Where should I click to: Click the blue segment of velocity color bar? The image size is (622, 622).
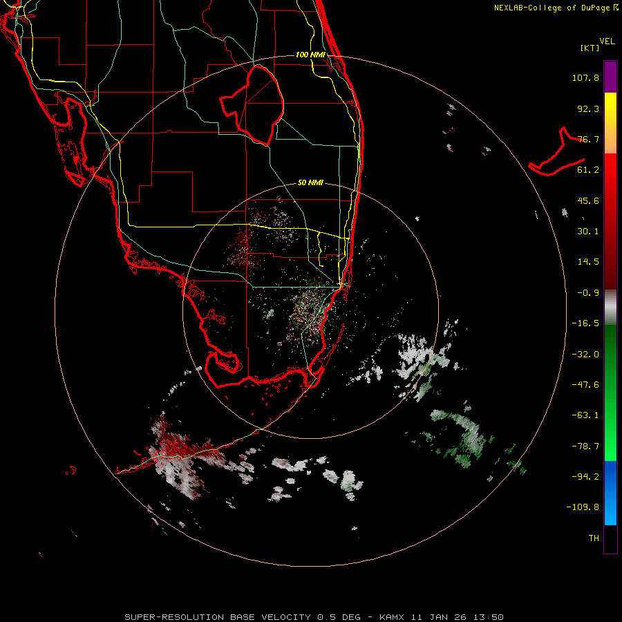pyautogui.click(x=610, y=492)
